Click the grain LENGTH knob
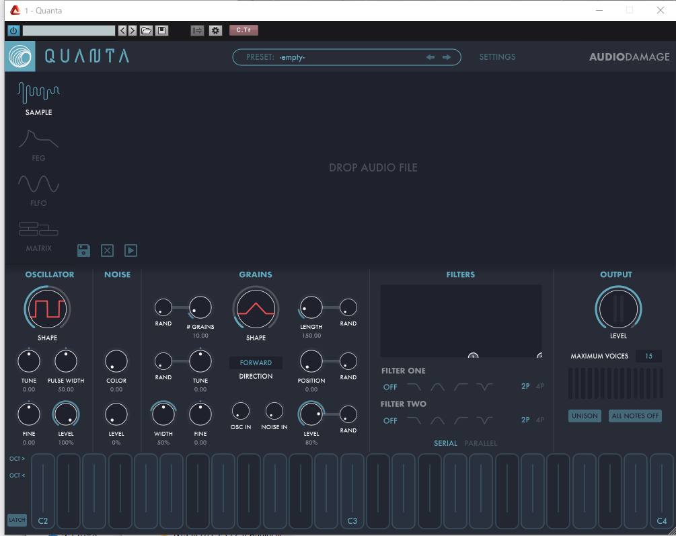Viewport: 676px width, 536px height. (311, 308)
